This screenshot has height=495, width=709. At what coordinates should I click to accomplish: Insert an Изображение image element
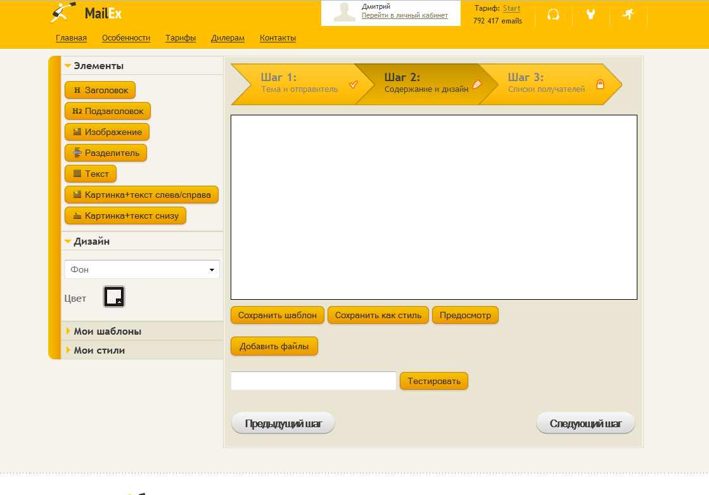click(107, 132)
